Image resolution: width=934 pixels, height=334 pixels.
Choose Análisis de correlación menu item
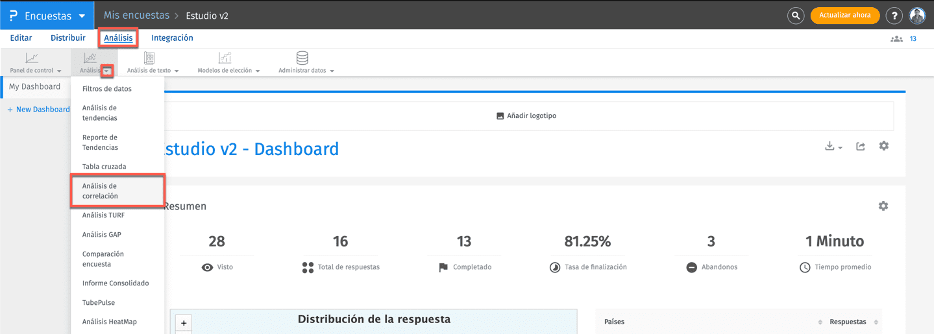coord(117,191)
